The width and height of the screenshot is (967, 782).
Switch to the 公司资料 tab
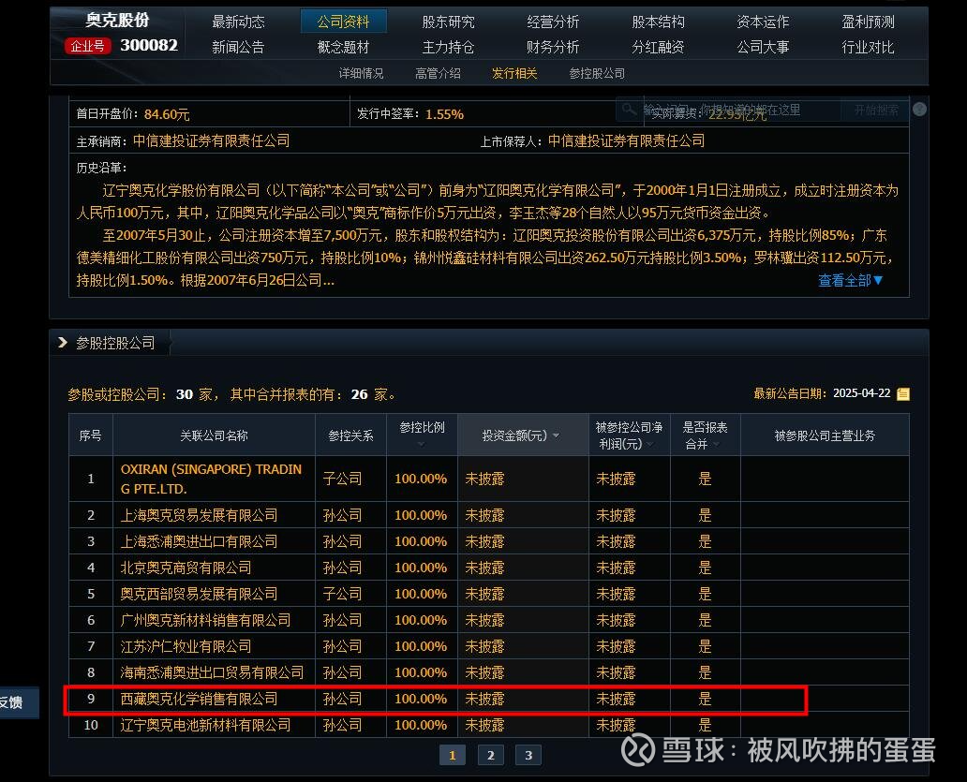point(344,22)
